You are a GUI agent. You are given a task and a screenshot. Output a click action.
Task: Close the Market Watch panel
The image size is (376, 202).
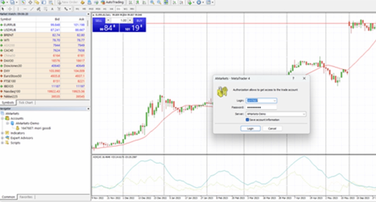[89, 14]
